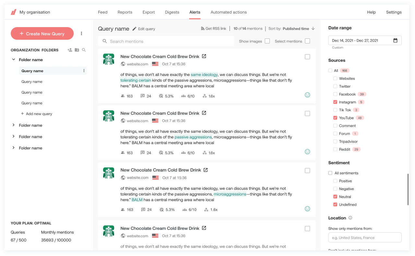The width and height of the screenshot is (415, 256).
Task: Click the add user icon beside Organization Folders
Action: click(x=70, y=50)
